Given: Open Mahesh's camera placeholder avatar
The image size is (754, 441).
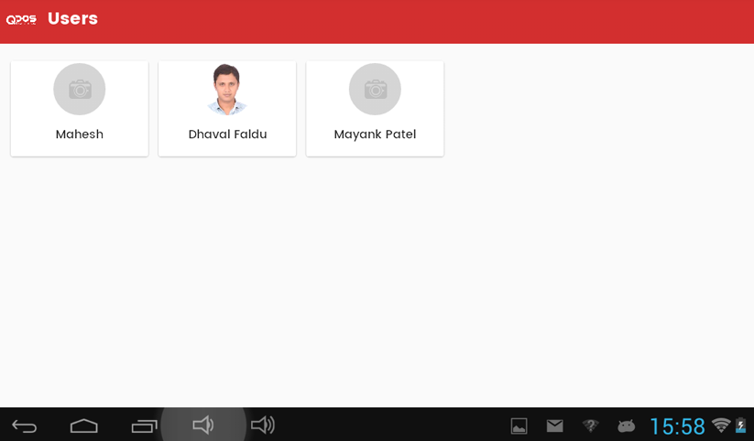Looking at the screenshot, I should click(x=80, y=90).
